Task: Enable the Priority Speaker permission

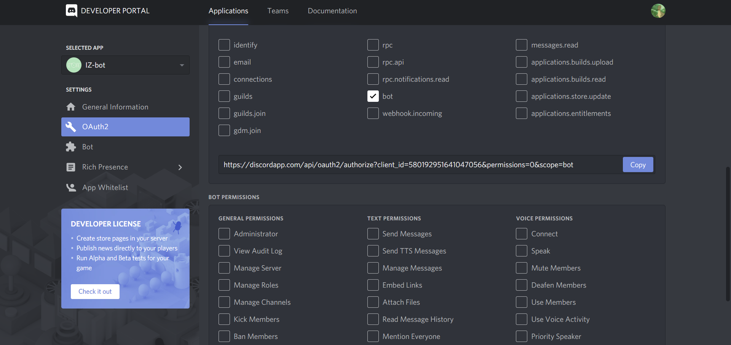Action: pos(522,336)
